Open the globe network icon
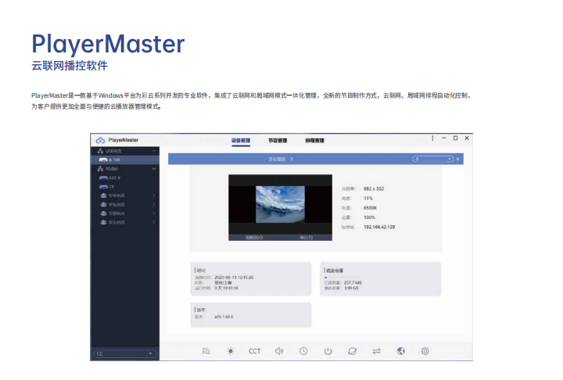Viewport: 563px width, 380px height. (400, 351)
